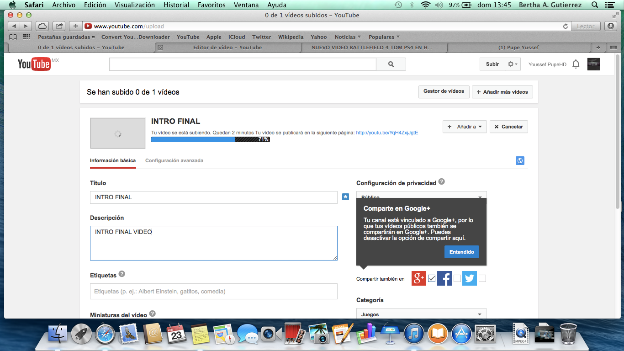The height and width of the screenshot is (351, 624).
Task: Open the settings gear dropdown
Action: pos(513,64)
